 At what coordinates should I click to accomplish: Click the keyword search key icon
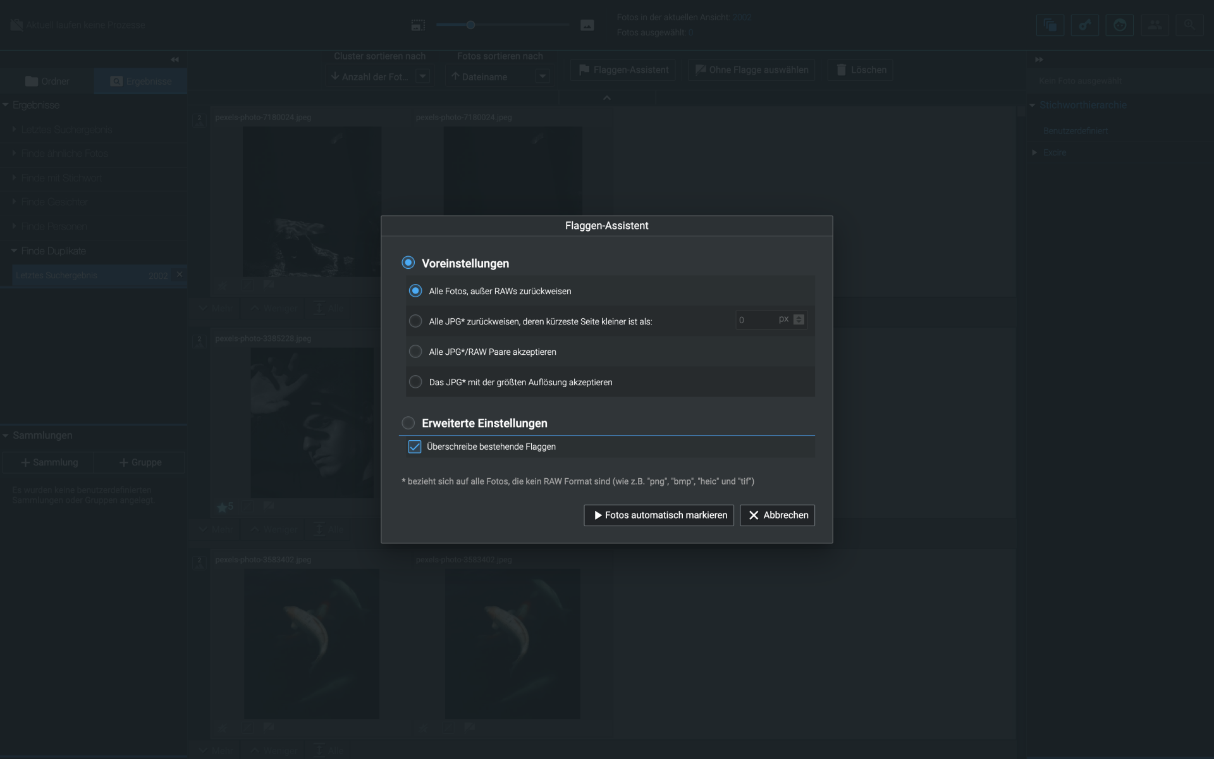tap(1085, 25)
